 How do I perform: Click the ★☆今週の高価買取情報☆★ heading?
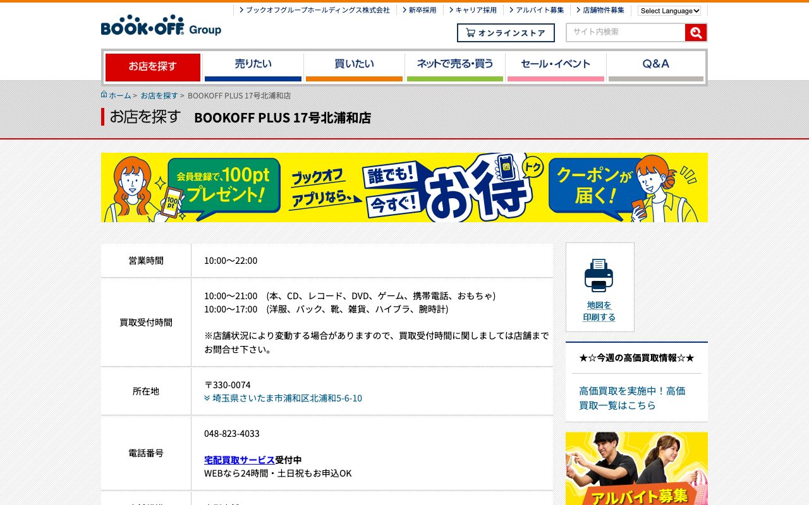[x=636, y=358]
